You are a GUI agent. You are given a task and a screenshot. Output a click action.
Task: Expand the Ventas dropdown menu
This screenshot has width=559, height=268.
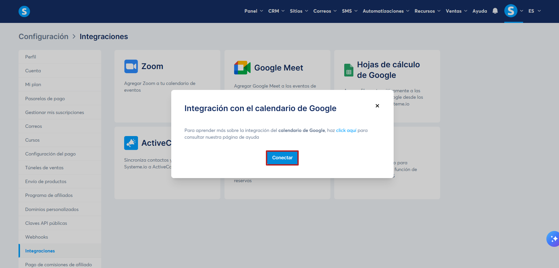456,11
